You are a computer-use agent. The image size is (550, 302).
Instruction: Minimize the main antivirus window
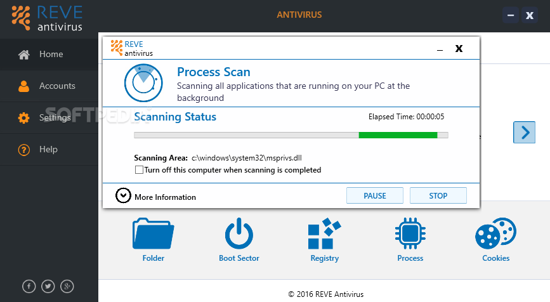click(511, 15)
